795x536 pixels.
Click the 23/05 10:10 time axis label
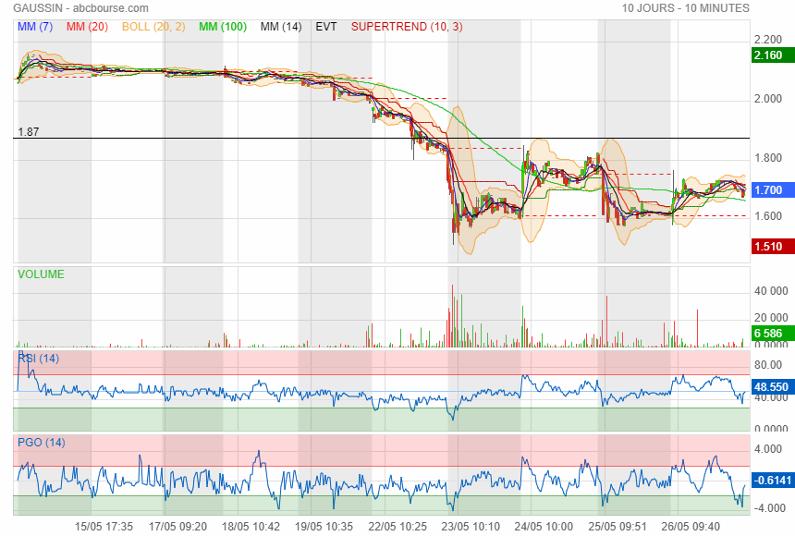[x=471, y=527]
